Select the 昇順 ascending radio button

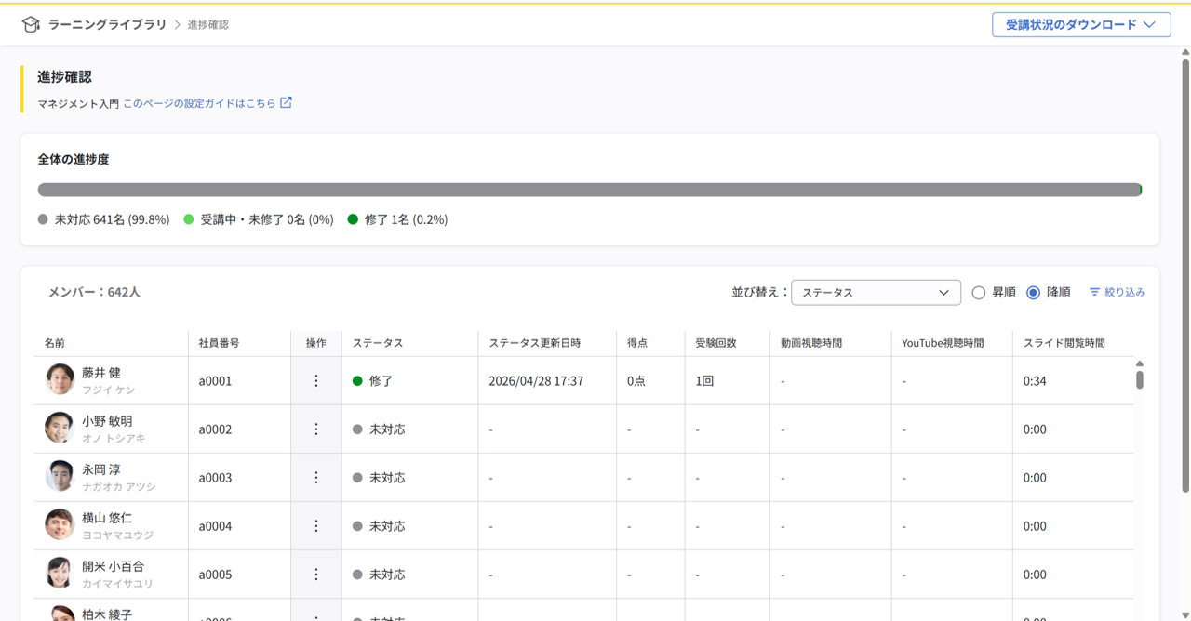click(x=978, y=293)
